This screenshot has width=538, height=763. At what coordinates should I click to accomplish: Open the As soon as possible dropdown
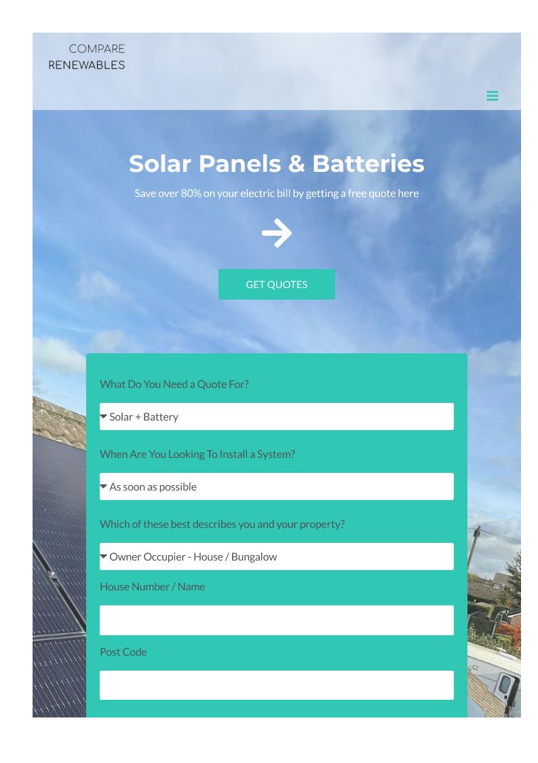tap(277, 486)
